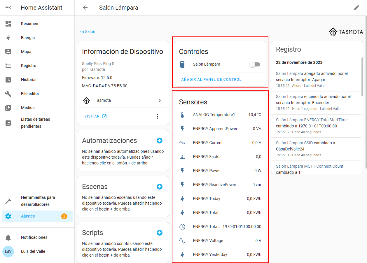Add a script with the plus icon
367x263 pixels.
click(x=160, y=233)
